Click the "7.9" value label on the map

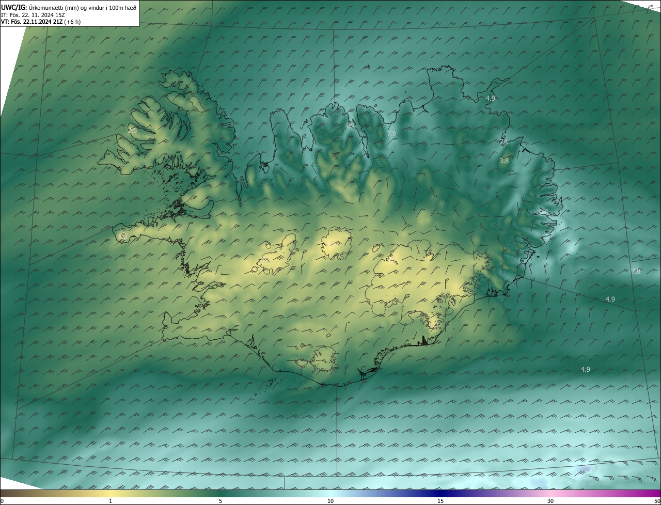pyautogui.click(x=391, y=134)
